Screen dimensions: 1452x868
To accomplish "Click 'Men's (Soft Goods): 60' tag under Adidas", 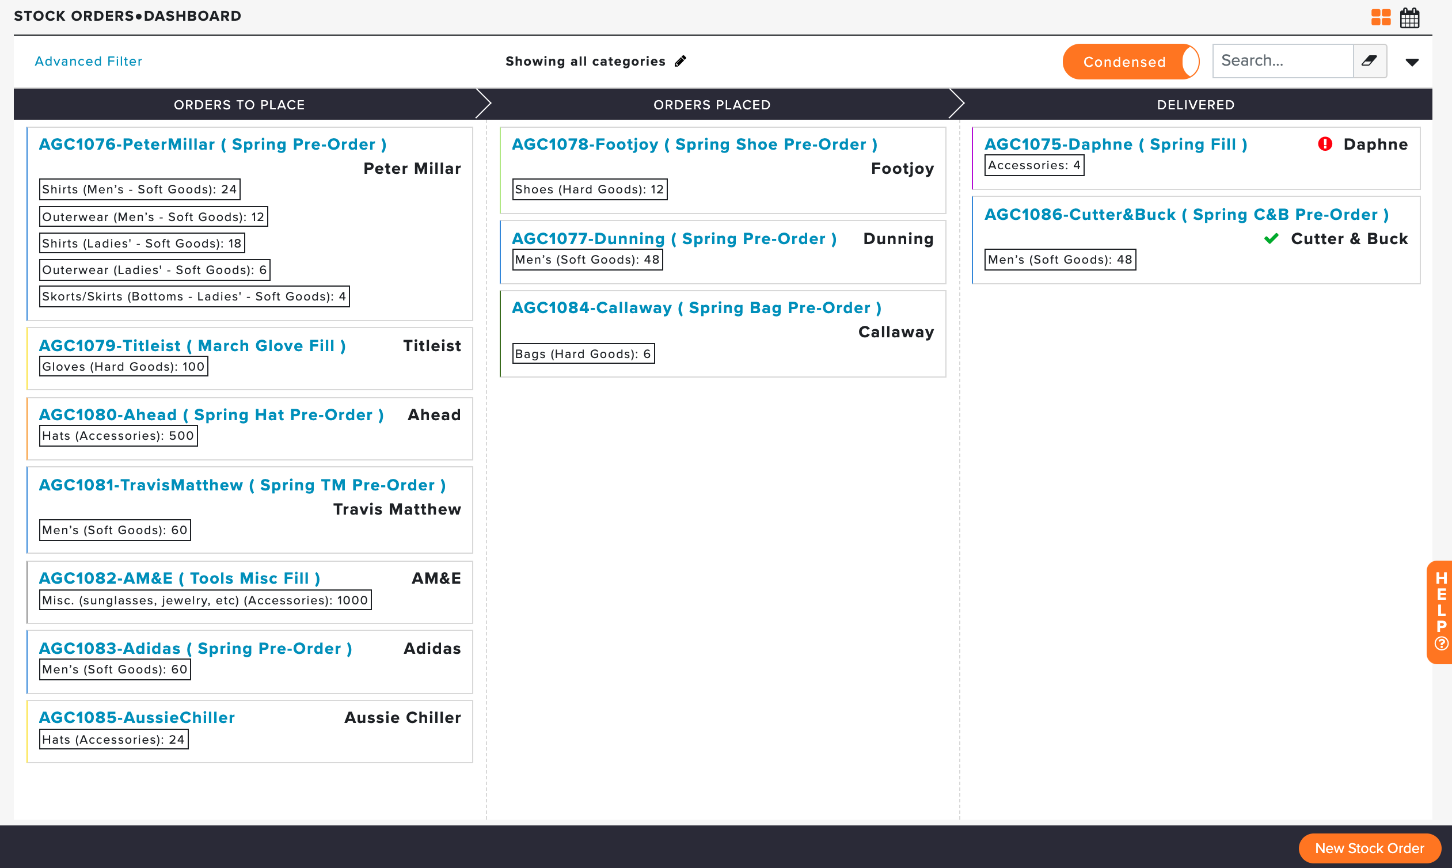I will pyautogui.click(x=115, y=670).
